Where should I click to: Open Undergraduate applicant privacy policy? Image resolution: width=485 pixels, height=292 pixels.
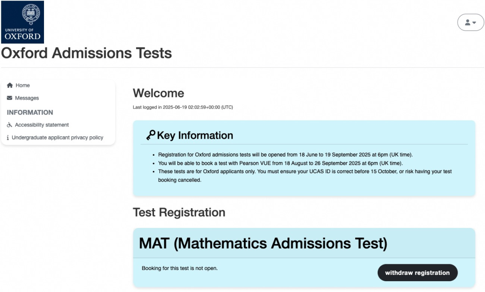point(57,138)
